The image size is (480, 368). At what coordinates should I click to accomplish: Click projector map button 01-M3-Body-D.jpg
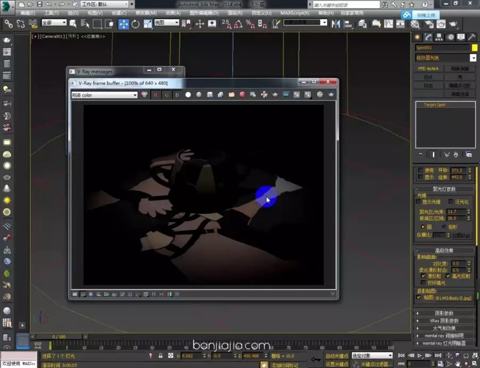tap(453, 298)
